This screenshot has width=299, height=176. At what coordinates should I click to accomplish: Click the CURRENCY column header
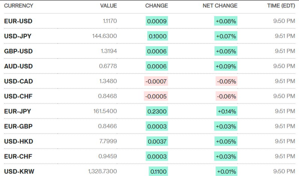click(x=18, y=6)
